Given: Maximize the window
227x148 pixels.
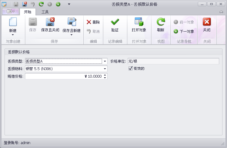Looking at the screenshot, I should click(211, 4).
